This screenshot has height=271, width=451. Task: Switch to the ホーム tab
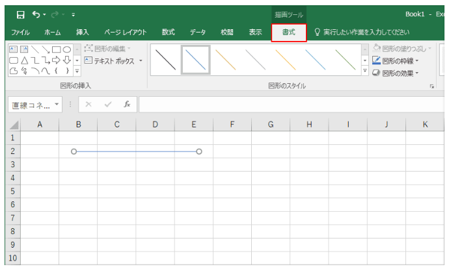tap(53, 32)
